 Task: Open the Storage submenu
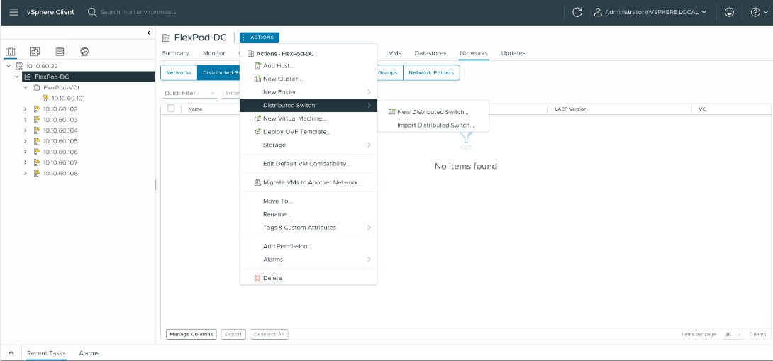click(308, 145)
